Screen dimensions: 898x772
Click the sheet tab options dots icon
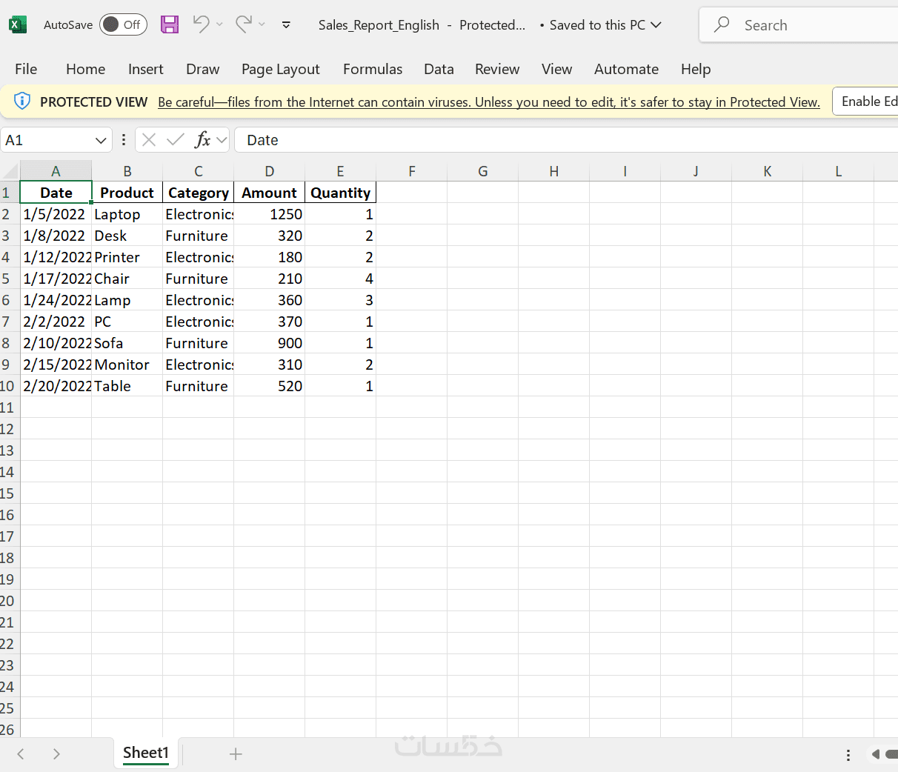click(x=848, y=755)
